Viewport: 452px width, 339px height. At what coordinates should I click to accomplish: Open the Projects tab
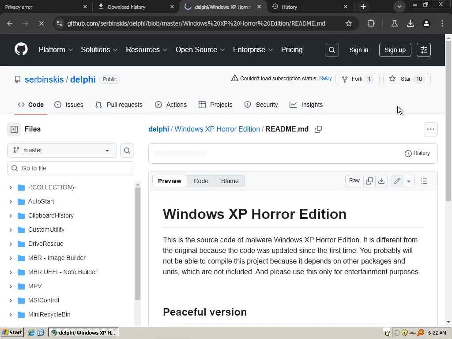[x=215, y=105]
